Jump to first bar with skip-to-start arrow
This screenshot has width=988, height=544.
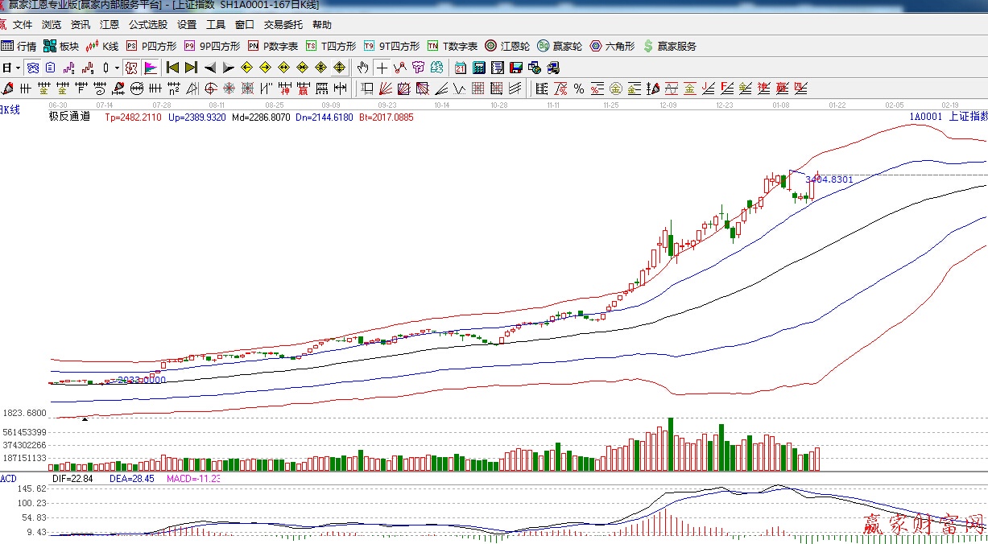pos(172,68)
